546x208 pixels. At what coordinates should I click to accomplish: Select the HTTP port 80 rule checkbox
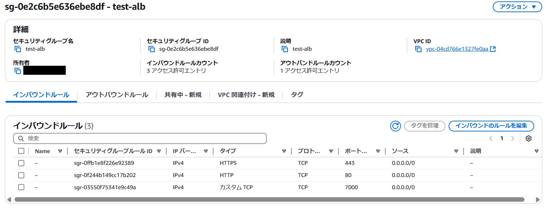coord(21,175)
